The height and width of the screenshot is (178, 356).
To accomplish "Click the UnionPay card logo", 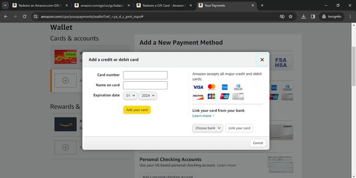I will coord(224,97).
